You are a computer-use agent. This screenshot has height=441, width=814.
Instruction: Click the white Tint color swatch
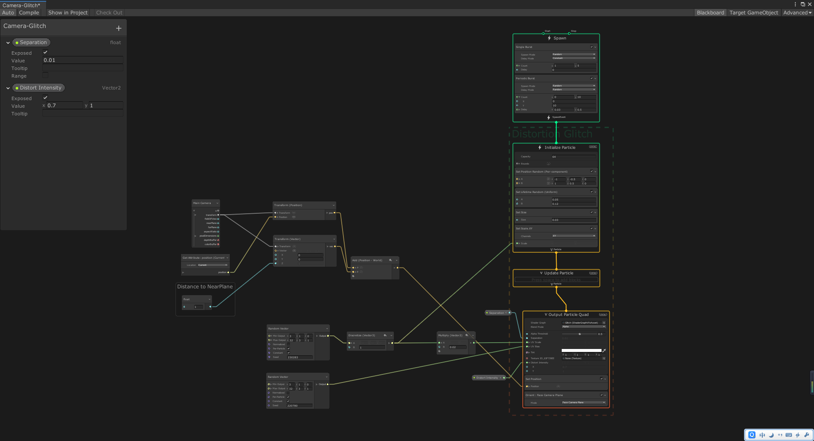pyautogui.click(x=582, y=350)
